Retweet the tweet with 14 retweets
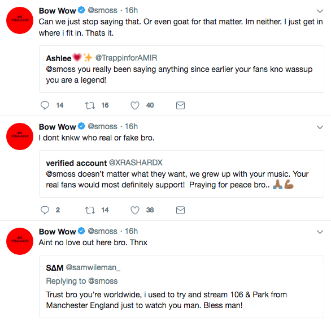This screenshot has height=320, width=331. [x=90, y=210]
